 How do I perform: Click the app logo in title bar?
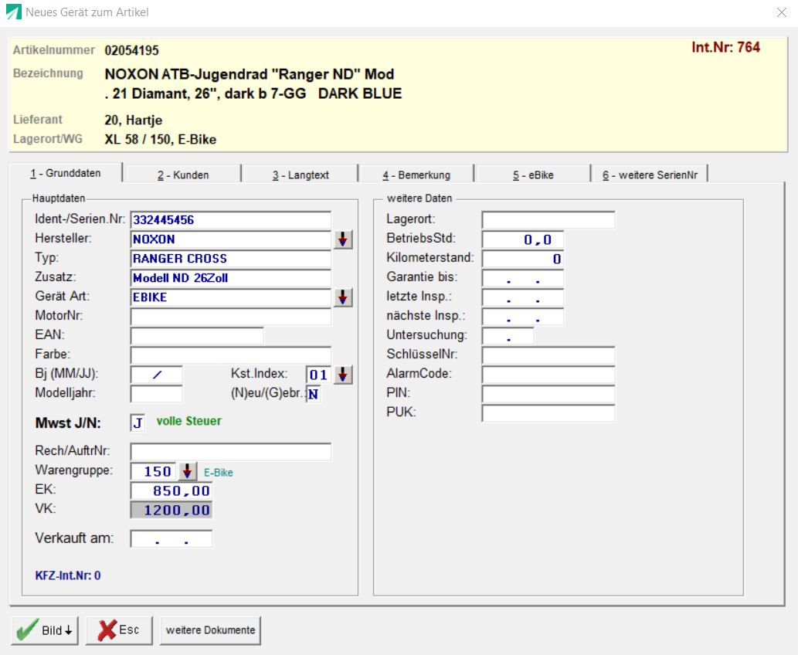click(x=13, y=12)
